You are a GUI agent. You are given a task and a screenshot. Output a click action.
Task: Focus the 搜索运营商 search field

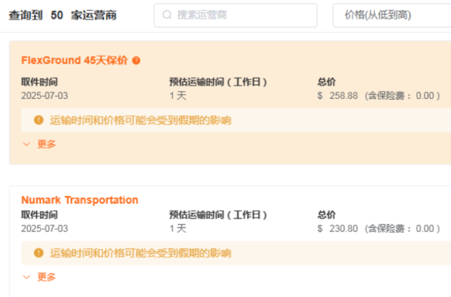click(242, 15)
